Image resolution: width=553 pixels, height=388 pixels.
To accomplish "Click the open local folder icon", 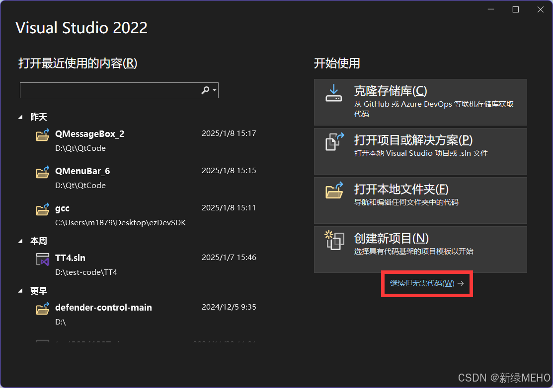I will [x=334, y=191].
